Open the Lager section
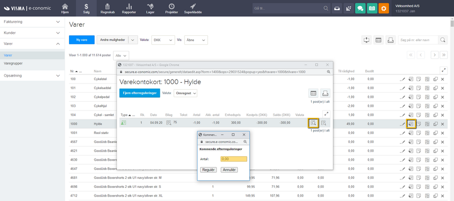 click(150, 9)
